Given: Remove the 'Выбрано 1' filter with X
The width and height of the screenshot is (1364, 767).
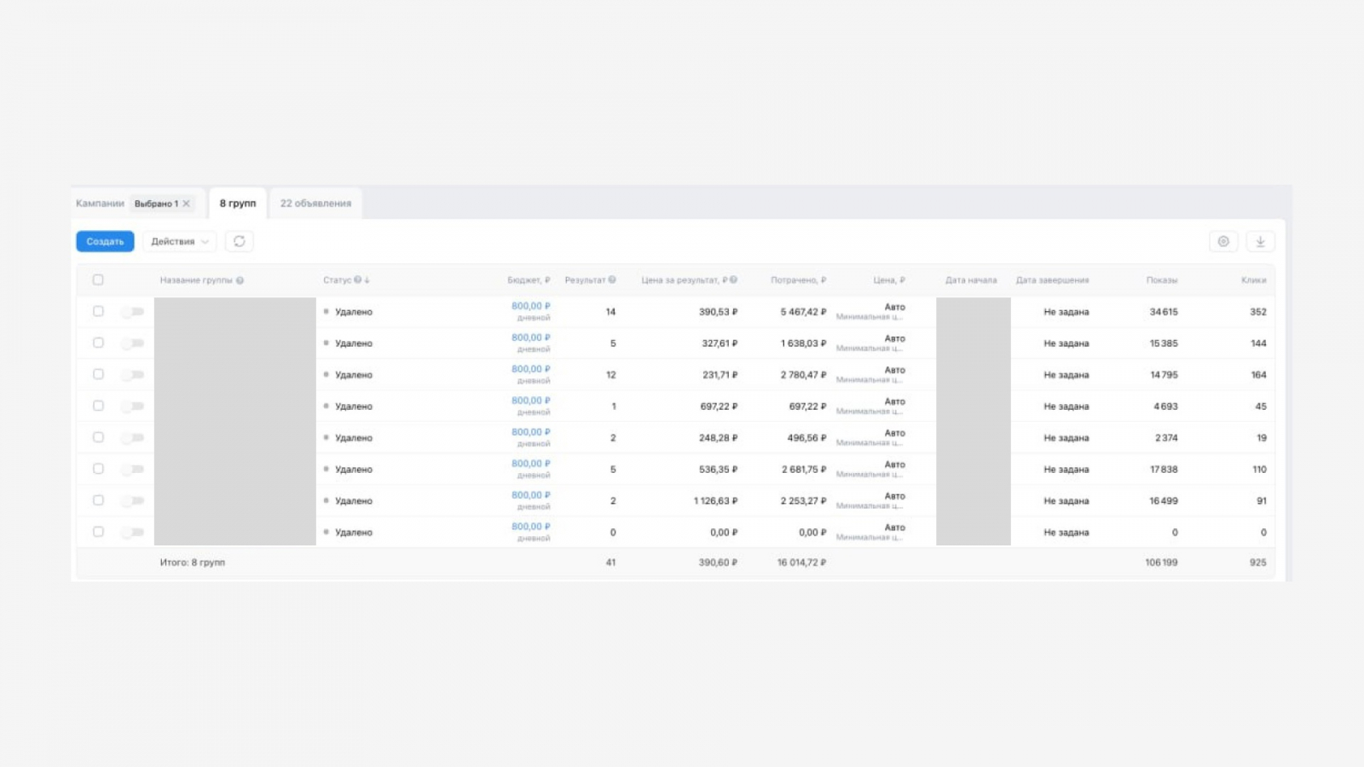Looking at the screenshot, I should [187, 204].
